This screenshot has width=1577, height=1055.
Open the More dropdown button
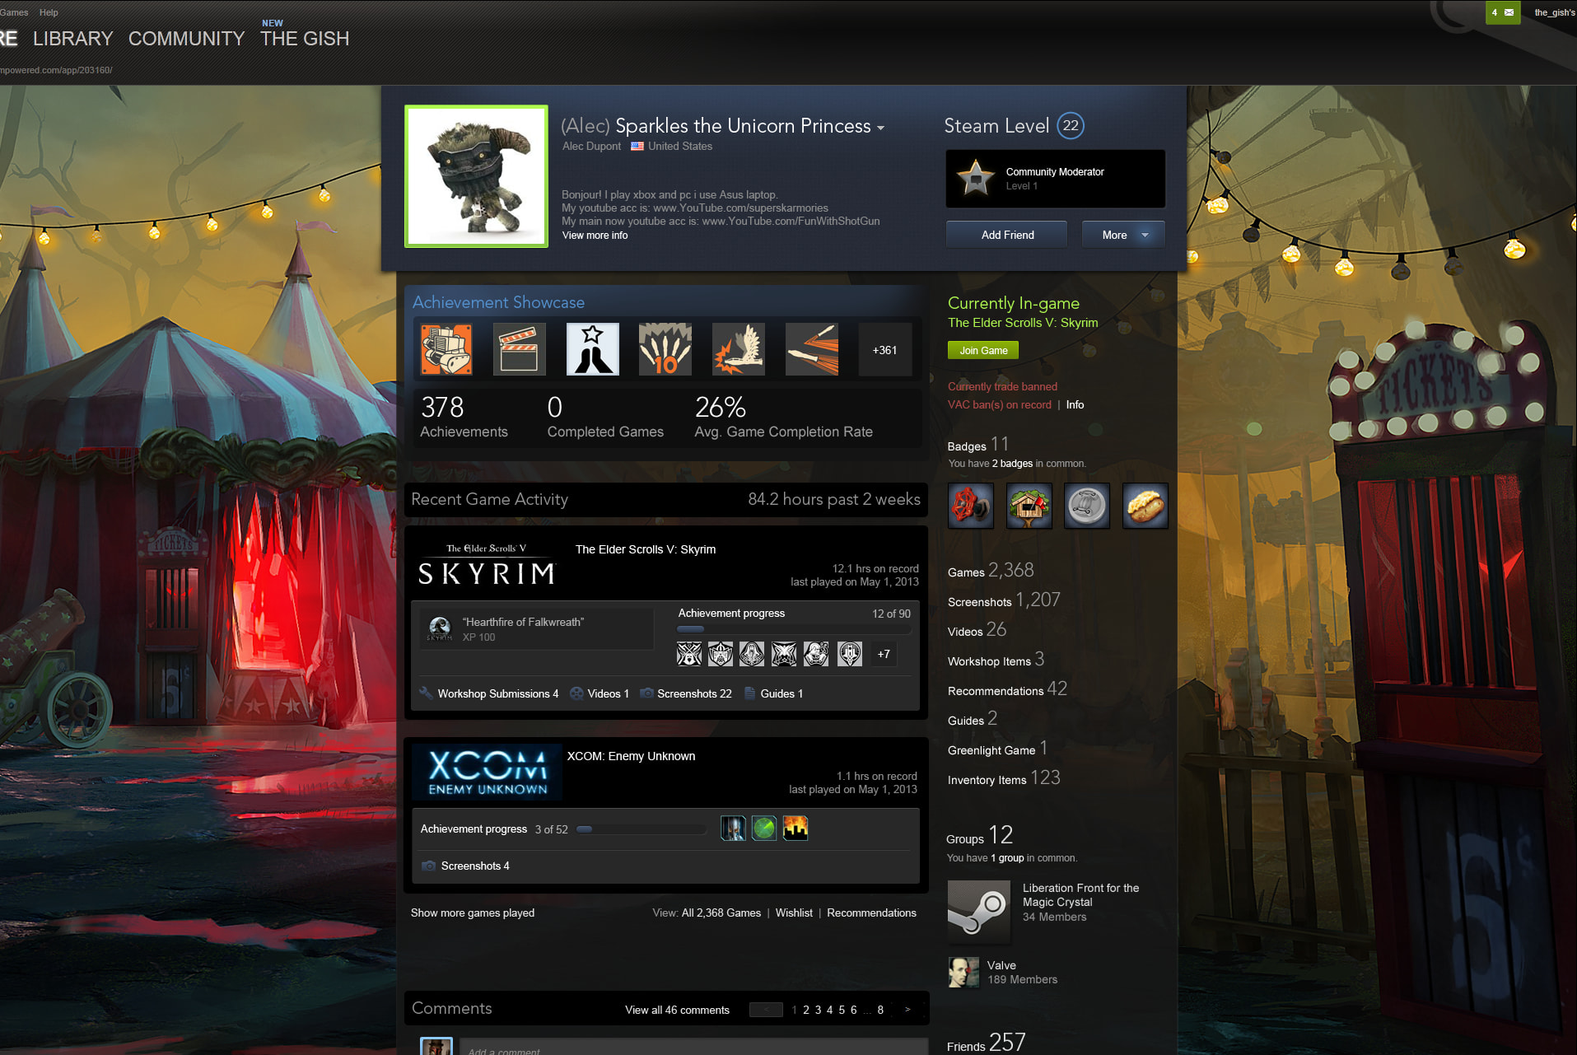click(1123, 235)
